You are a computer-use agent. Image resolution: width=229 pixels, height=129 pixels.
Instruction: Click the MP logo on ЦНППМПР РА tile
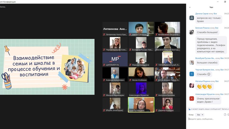pyautogui.click(x=115, y=59)
